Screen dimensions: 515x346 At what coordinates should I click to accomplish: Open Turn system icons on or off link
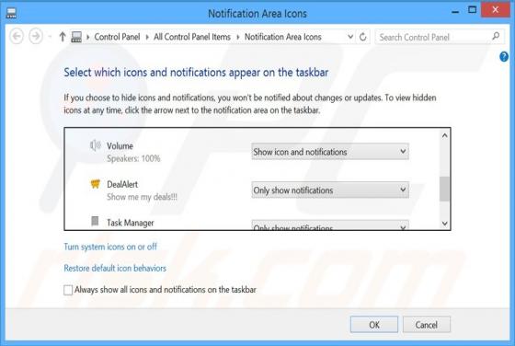(x=110, y=247)
